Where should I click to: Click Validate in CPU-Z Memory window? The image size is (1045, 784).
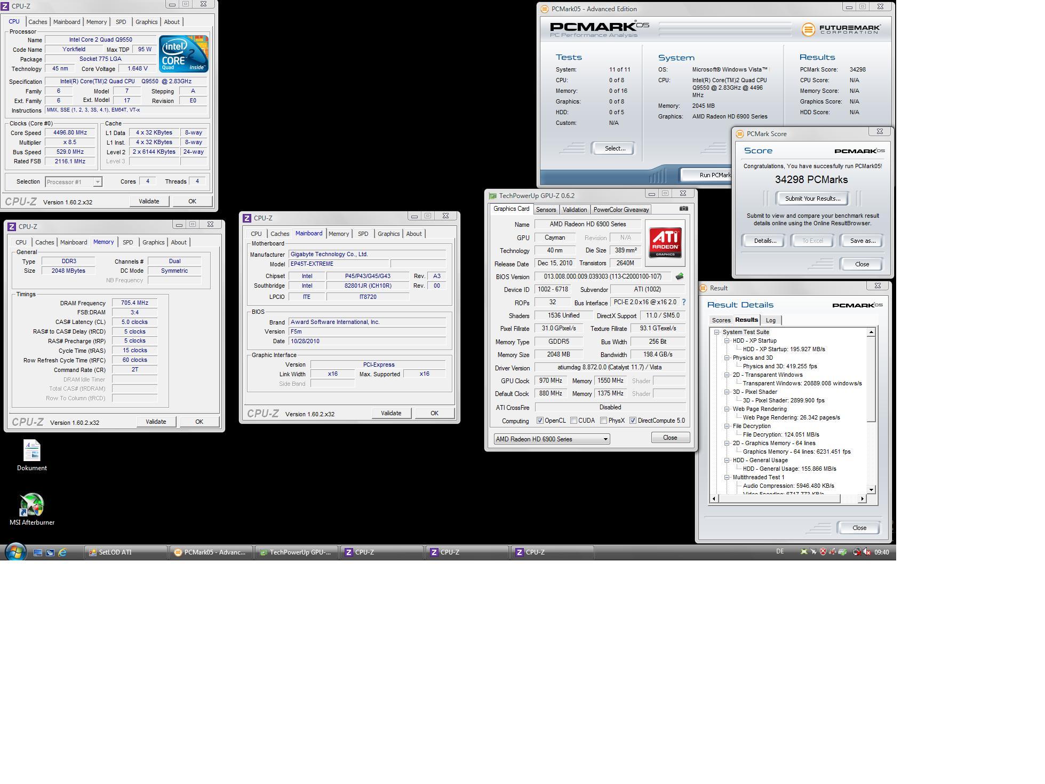coord(155,422)
